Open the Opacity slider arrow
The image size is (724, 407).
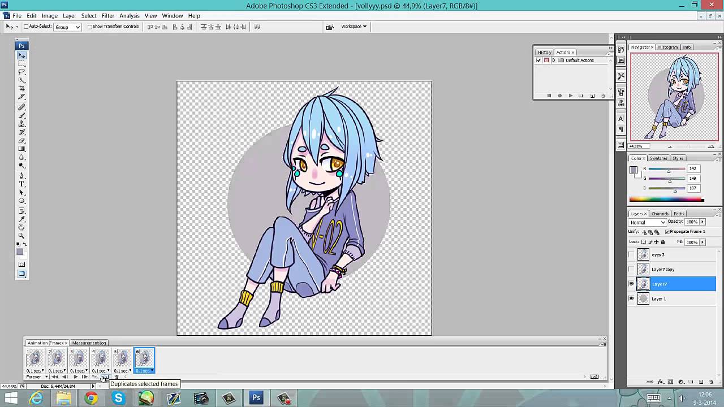(x=703, y=222)
